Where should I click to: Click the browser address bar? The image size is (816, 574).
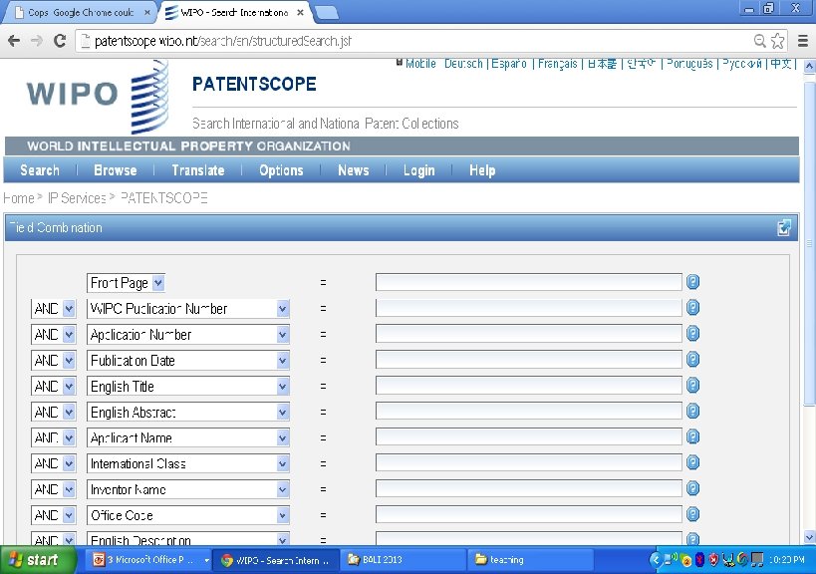tap(416, 41)
